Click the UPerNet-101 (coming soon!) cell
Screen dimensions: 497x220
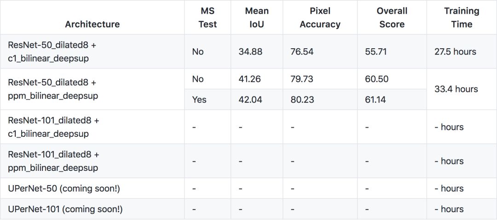[x=65, y=209]
